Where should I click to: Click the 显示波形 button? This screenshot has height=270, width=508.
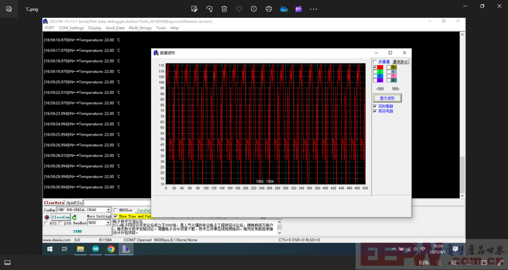tap(388, 98)
